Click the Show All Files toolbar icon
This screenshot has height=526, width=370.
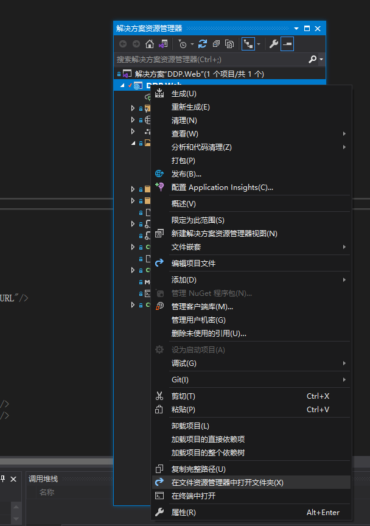click(x=229, y=44)
